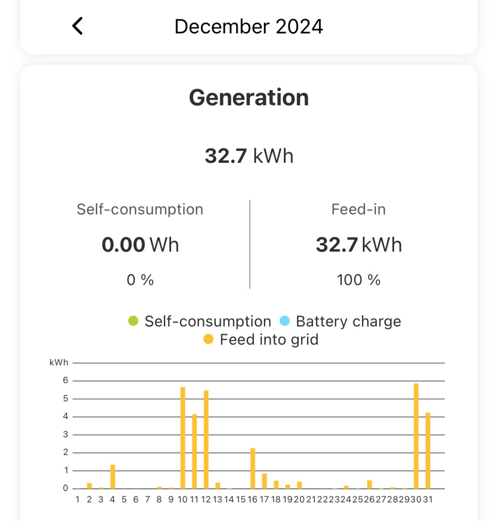This screenshot has height=521, width=498.
Task: Select the day 30 bar
Action: 416,436
